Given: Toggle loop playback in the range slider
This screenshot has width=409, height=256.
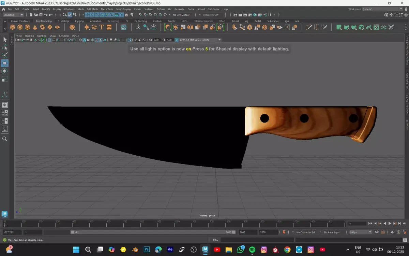Looking at the screenshot, I should click(x=377, y=232).
